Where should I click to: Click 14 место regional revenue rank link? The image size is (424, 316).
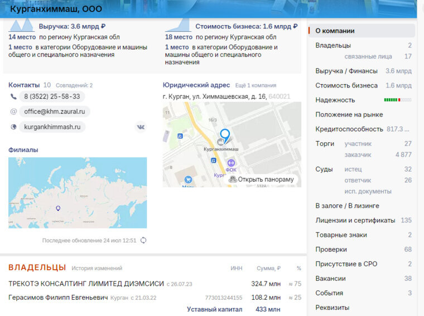(22, 37)
